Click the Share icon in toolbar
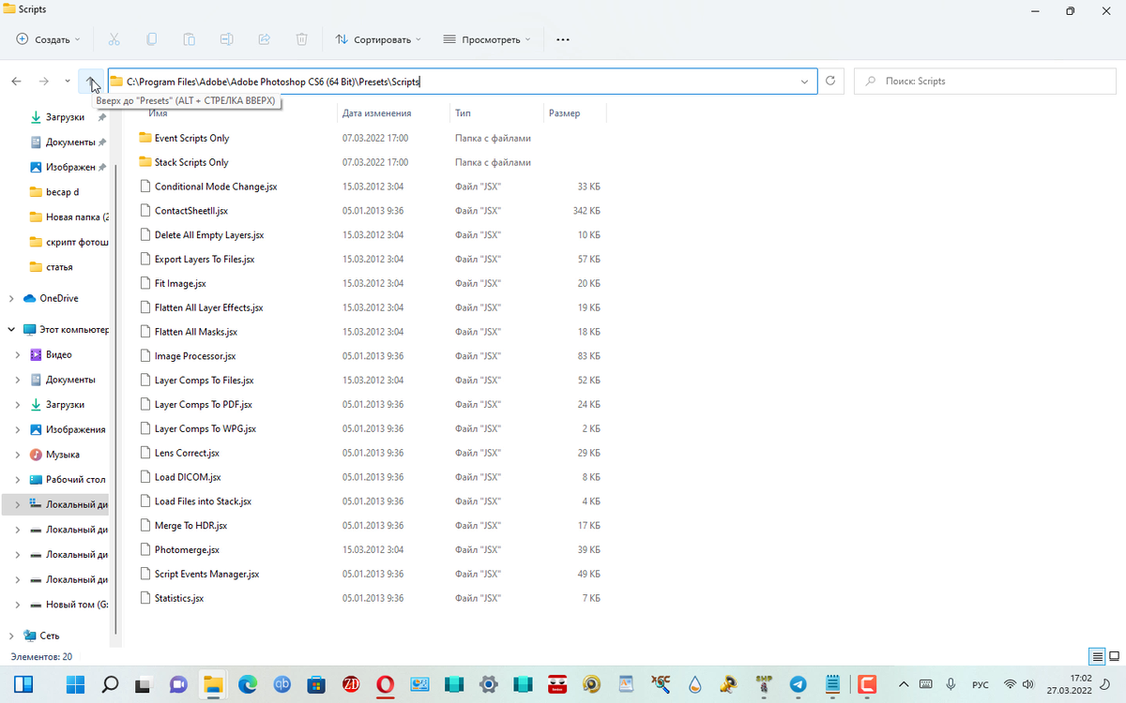 click(264, 39)
